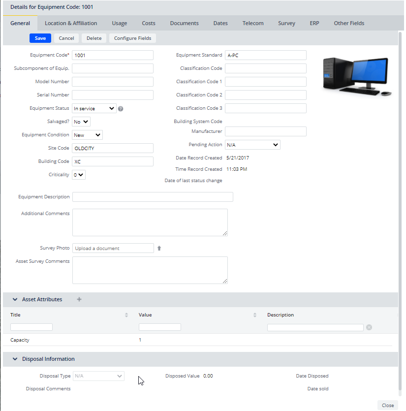406x411 pixels.
Task: Switch to the Location & Affiliation tab
Action: coord(71,23)
